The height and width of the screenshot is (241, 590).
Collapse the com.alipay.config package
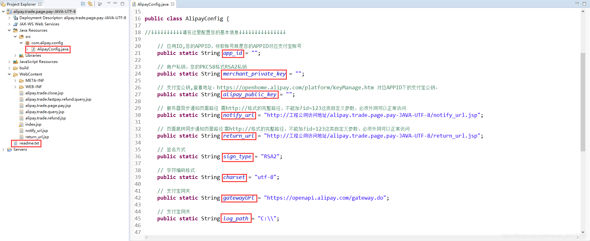point(21,43)
